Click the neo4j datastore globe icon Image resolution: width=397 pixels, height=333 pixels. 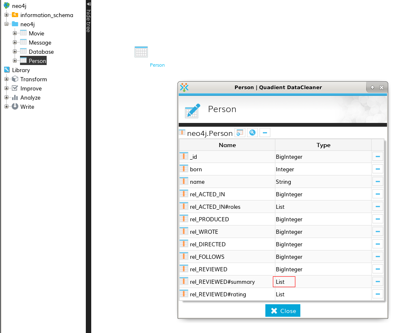pyautogui.click(x=7, y=5)
